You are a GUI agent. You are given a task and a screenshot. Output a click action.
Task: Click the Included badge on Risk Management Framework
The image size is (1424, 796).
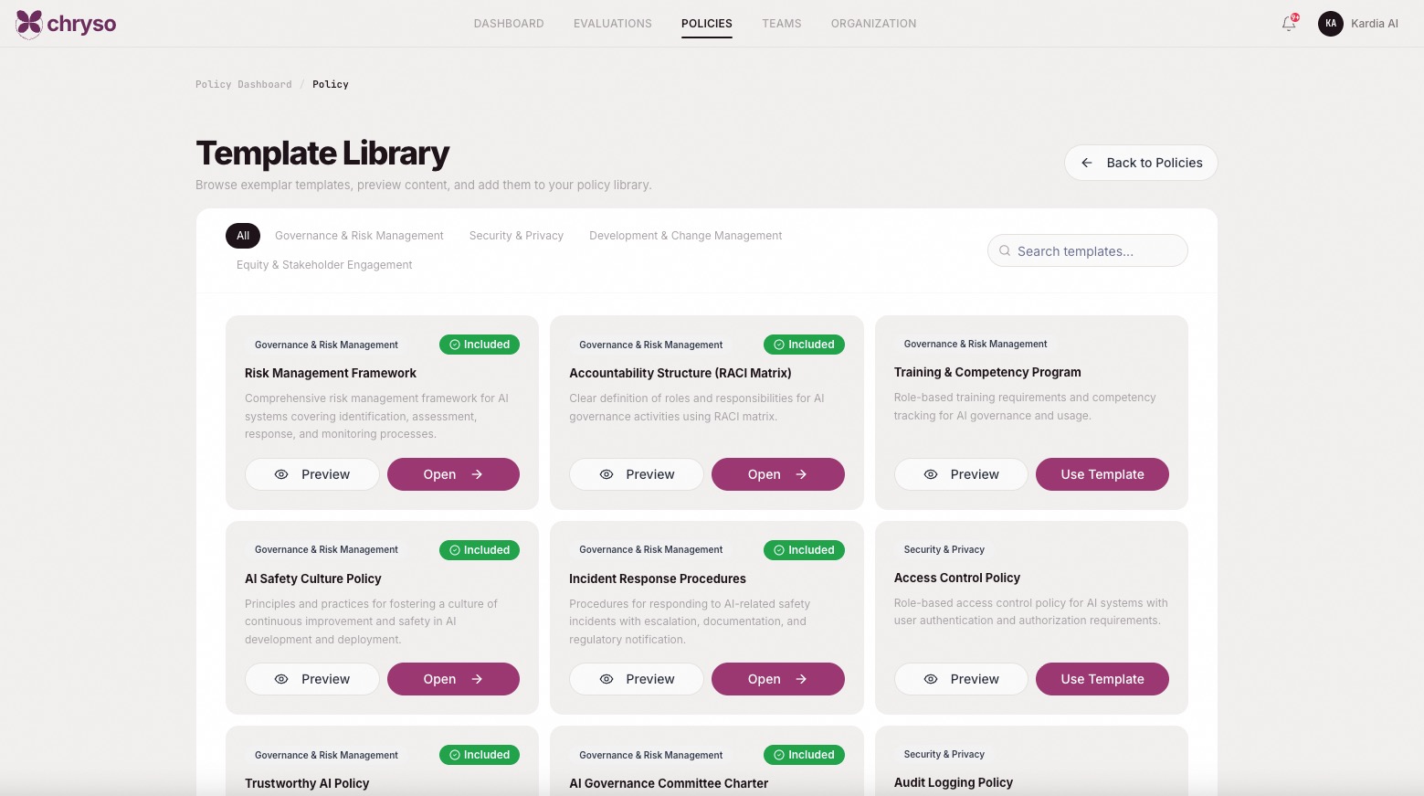[479, 345]
